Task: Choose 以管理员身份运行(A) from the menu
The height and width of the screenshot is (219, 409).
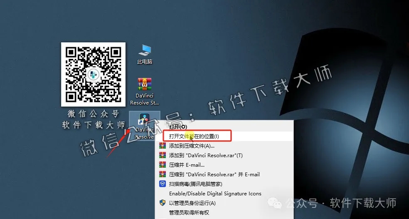Action: (192, 203)
